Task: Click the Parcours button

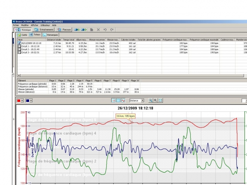Action: coord(64,30)
